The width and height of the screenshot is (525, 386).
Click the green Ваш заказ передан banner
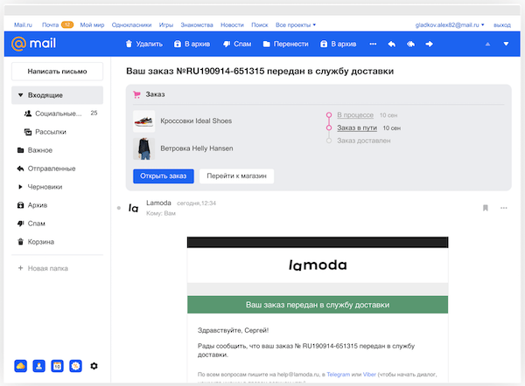[x=318, y=305]
